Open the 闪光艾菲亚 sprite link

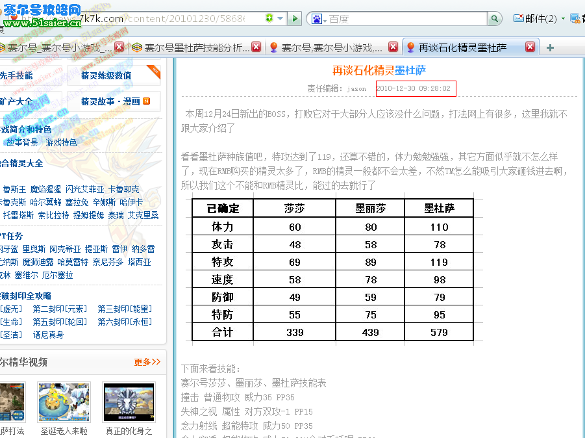point(84,189)
